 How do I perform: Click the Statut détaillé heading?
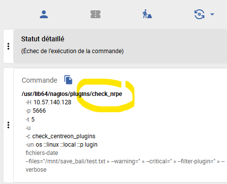[43, 39]
